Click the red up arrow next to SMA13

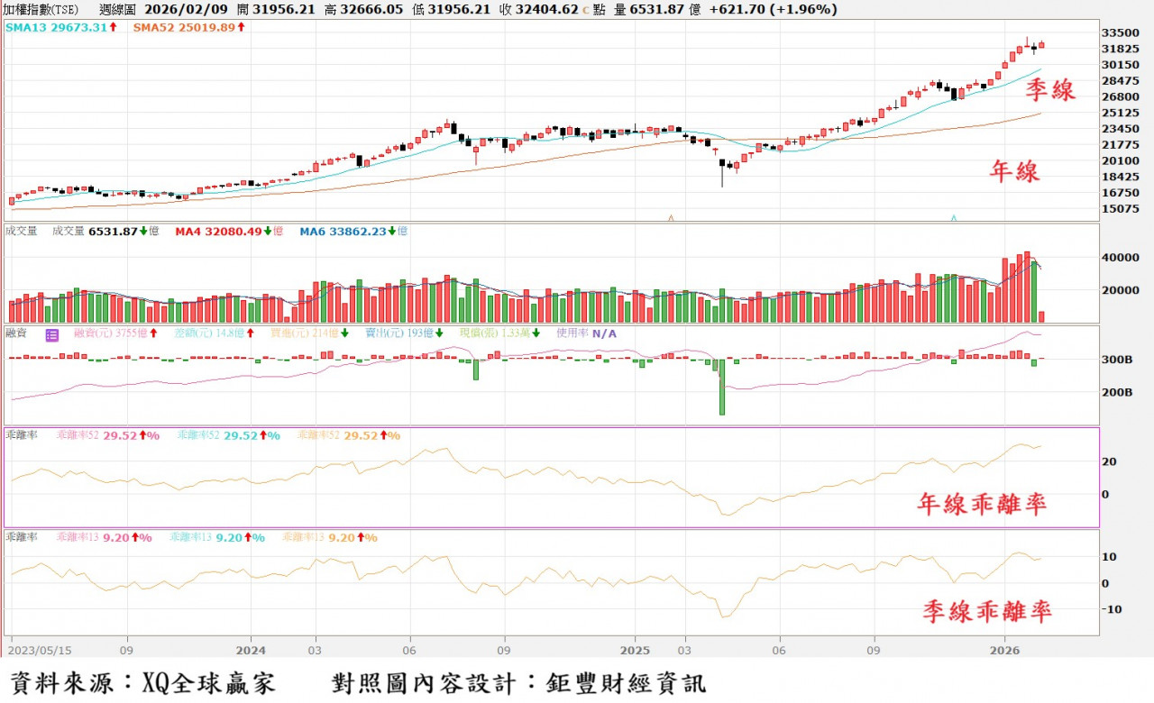pos(114,28)
